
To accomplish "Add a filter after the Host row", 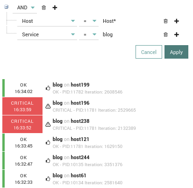I will (x=177, y=21).
